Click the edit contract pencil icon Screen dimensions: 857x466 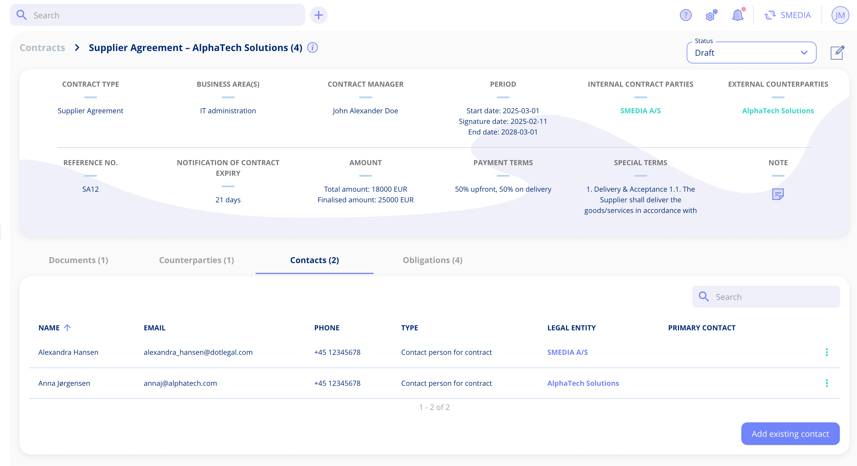tap(837, 52)
